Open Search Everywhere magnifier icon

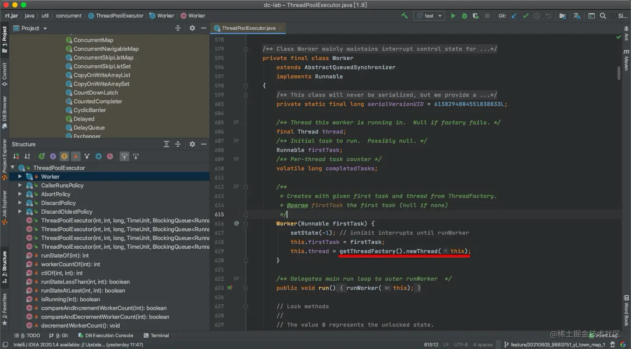[x=603, y=16]
